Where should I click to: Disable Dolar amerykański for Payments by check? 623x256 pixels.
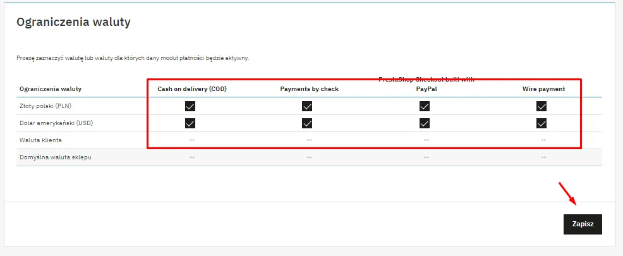click(307, 123)
